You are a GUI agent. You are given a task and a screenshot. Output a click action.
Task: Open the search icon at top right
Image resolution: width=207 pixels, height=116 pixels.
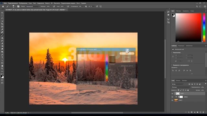[x=197, y=6]
